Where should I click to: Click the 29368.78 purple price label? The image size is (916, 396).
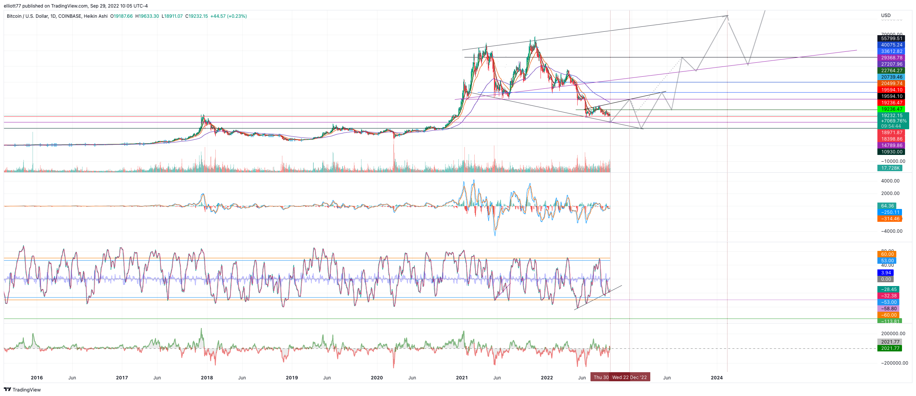click(891, 58)
